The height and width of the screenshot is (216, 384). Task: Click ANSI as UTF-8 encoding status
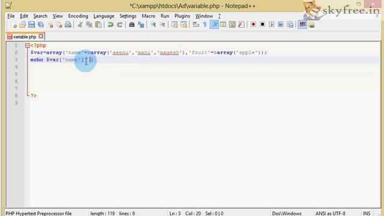tap(331, 214)
